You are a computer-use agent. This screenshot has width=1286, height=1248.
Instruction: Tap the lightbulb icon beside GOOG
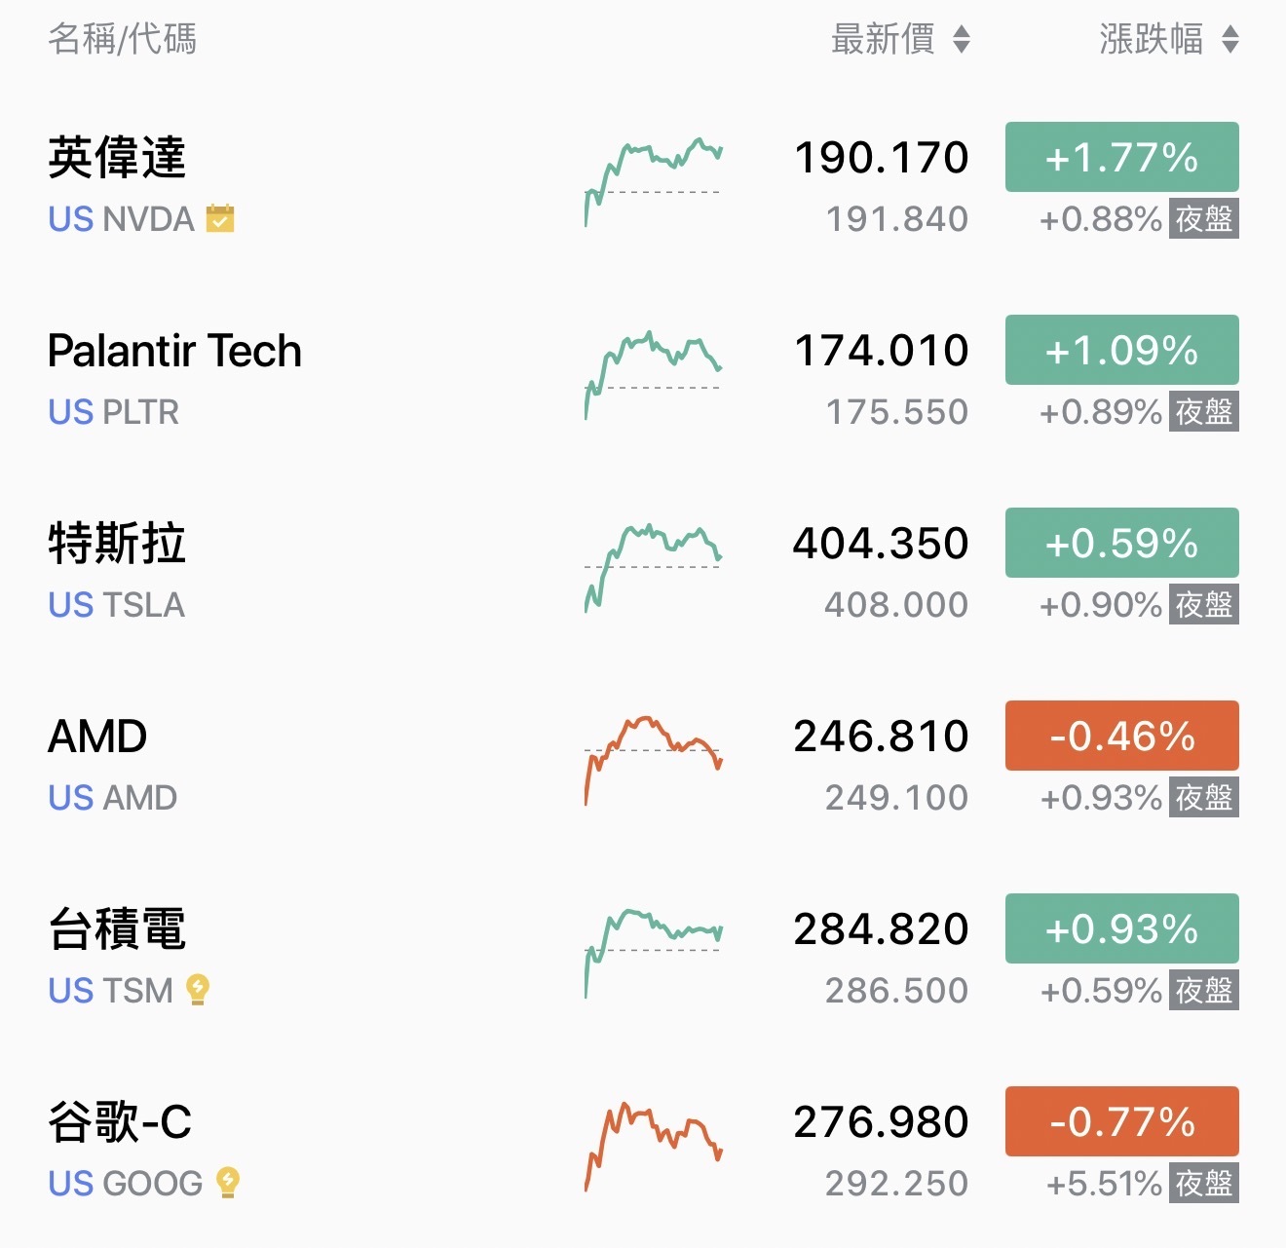228,1182
